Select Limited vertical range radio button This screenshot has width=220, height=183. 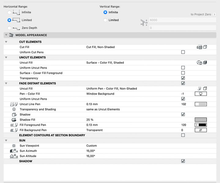105,20
